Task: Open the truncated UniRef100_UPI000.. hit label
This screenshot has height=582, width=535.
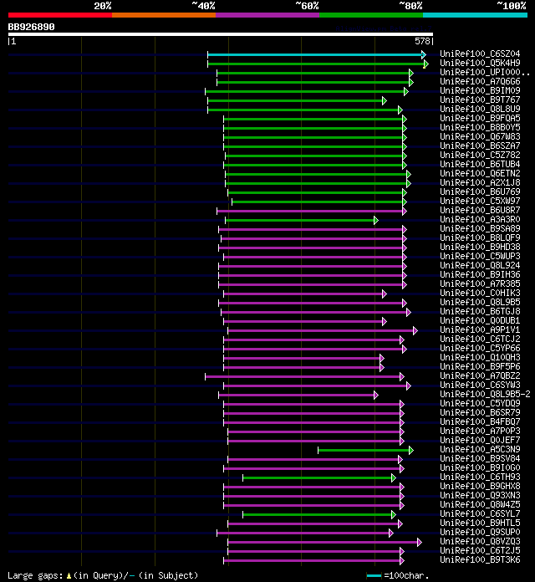Action: point(485,73)
